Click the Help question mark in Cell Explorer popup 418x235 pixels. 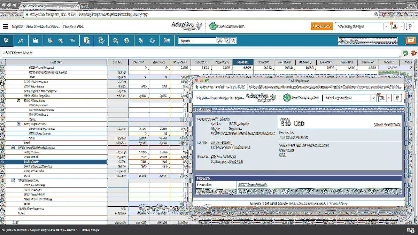(x=398, y=98)
